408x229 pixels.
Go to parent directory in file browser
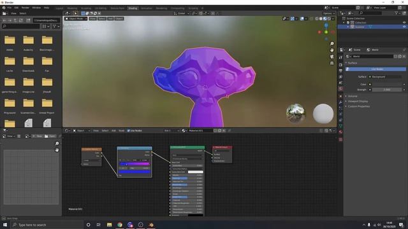(15, 20)
